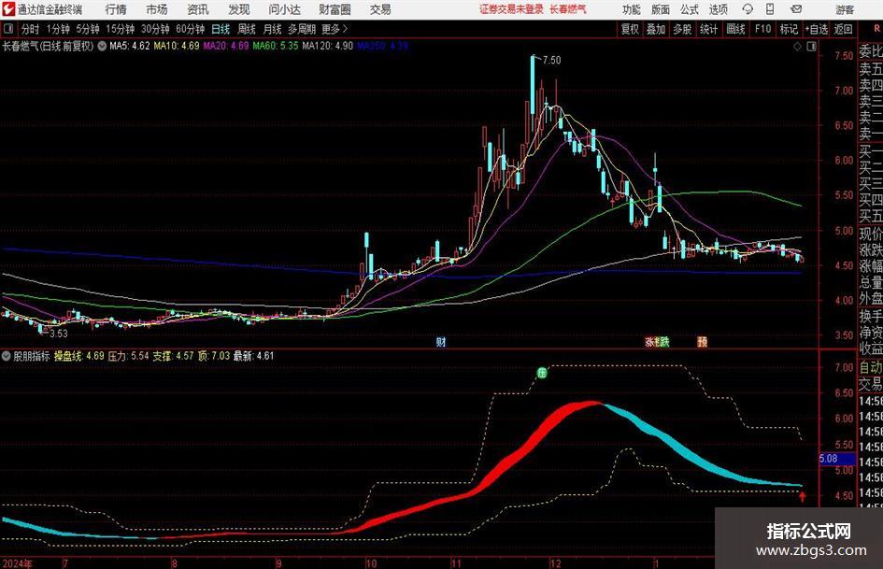
Task: Click the 操盘线: 4.69 indicator value
Action: point(78,356)
